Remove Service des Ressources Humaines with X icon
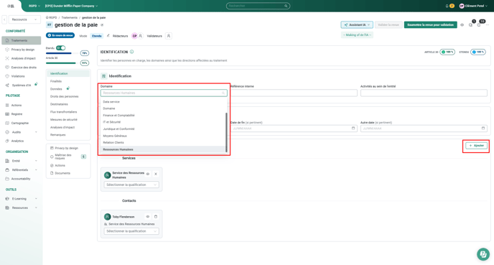494x265 pixels. [x=156, y=174]
